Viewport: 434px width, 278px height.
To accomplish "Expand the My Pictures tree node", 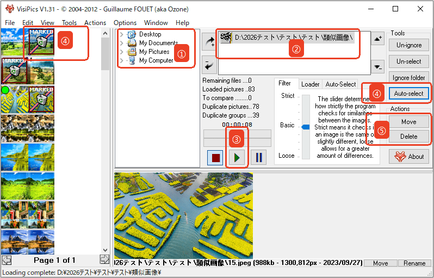I will click(x=121, y=52).
